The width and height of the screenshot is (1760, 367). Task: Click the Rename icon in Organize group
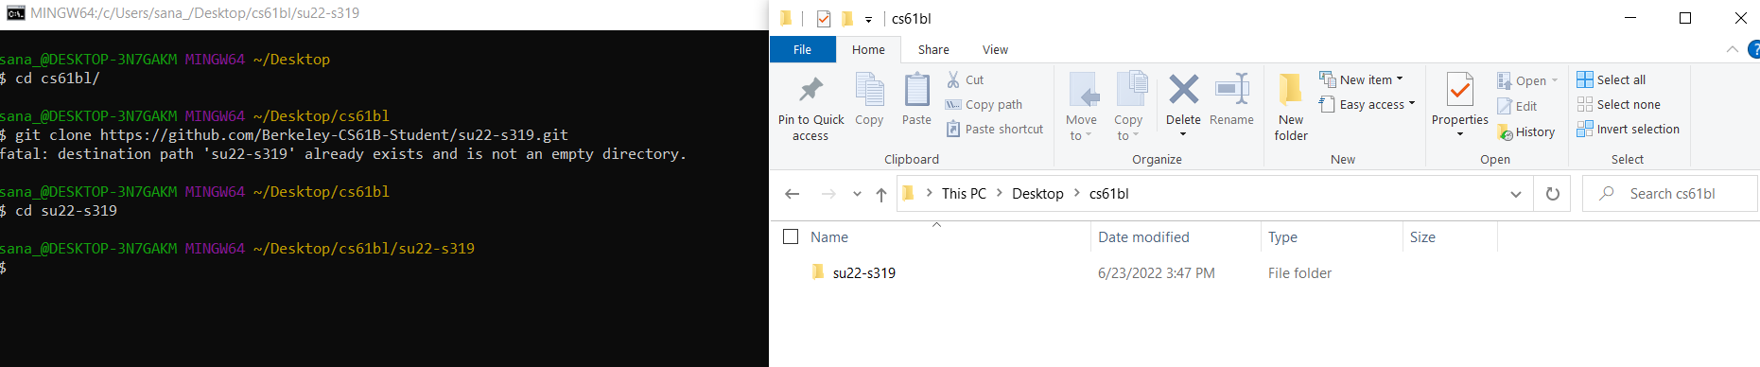pos(1231,90)
